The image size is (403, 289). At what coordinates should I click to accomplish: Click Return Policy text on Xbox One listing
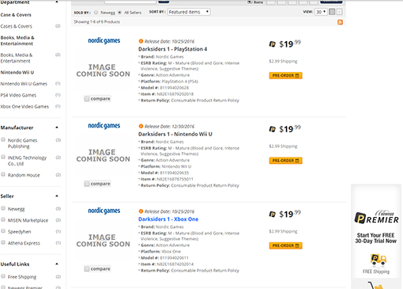[190, 271]
